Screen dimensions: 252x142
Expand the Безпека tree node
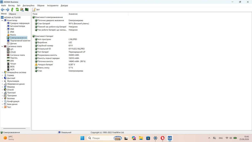2,99
